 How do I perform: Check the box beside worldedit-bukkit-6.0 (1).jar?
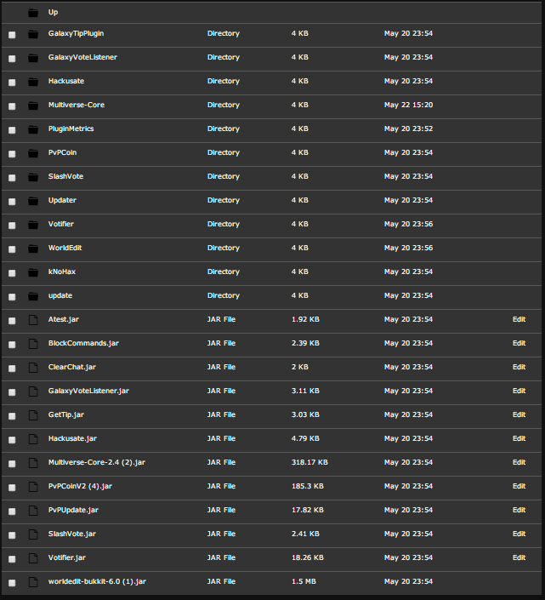12,583
